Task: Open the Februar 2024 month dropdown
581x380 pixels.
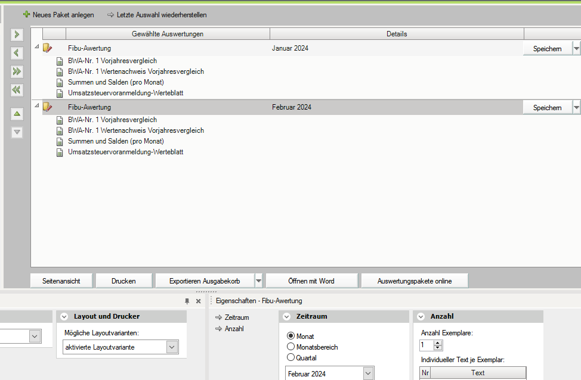Action: (x=368, y=373)
